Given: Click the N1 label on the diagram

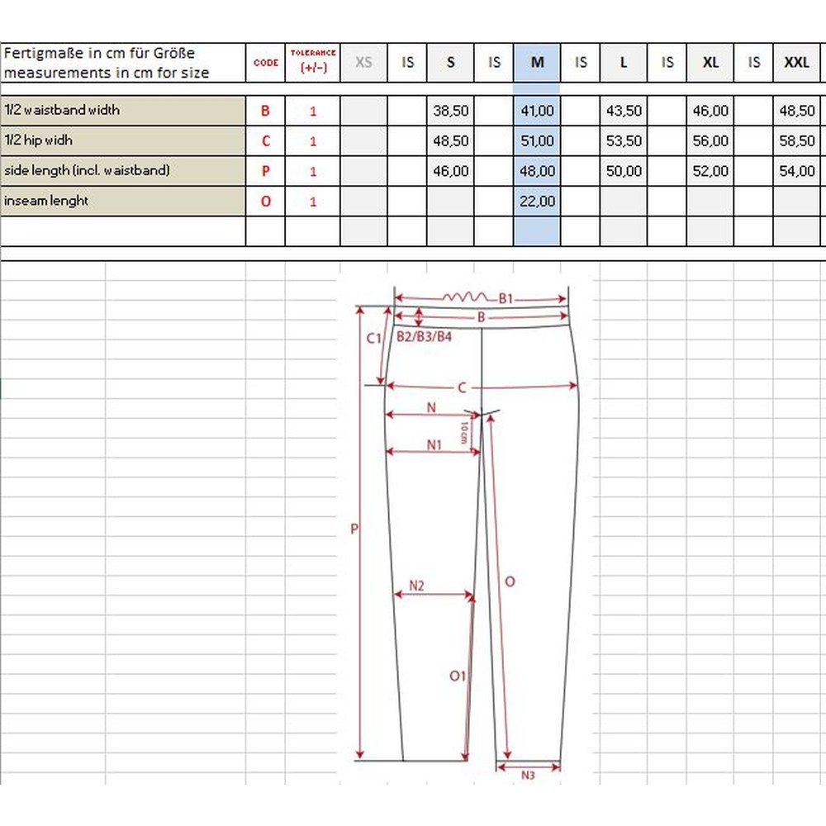Looking at the screenshot, I should tap(434, 445).
